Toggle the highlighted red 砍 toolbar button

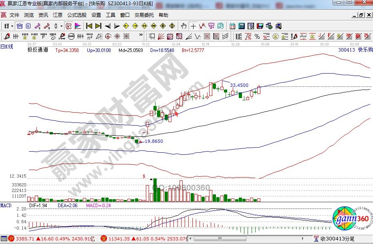pos(68,26)
